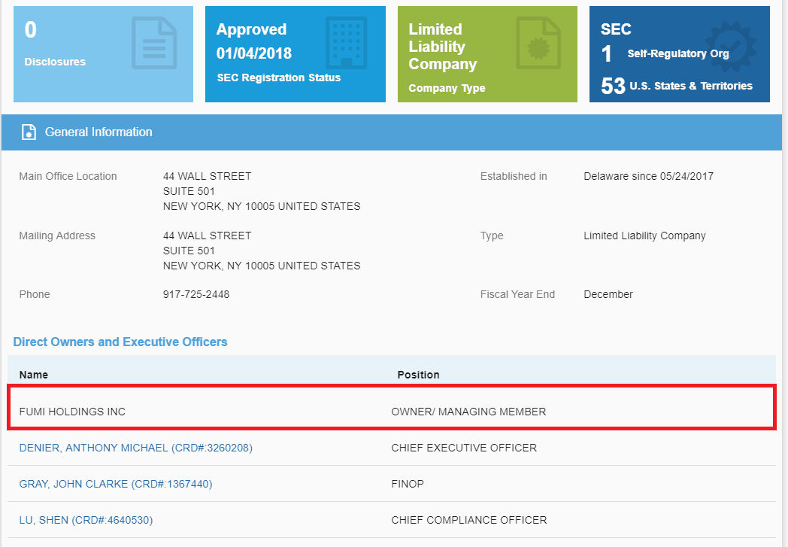This screenshot has width=788, height=547.
Task: Click the Main Office Location address text
Action: point(261,191)
